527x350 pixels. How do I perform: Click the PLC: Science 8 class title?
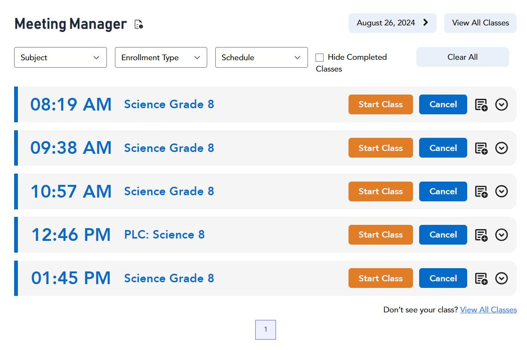coord(164,235)
